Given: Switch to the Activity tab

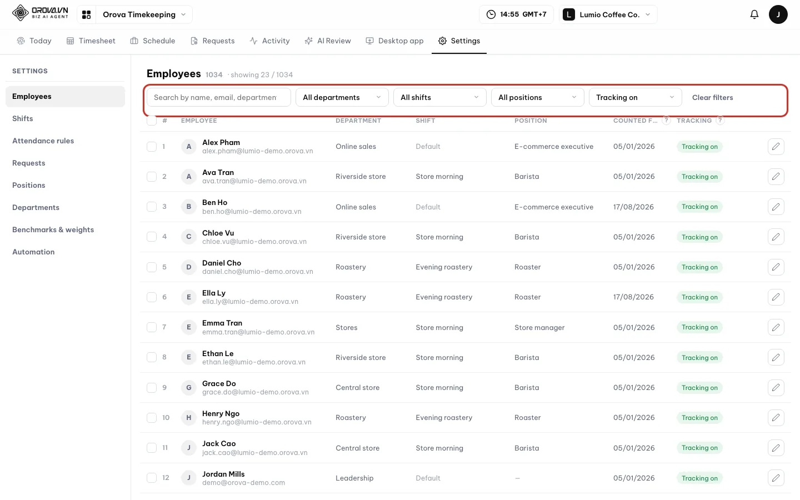Looking at the screenshot, I should [x=269, y=41].
